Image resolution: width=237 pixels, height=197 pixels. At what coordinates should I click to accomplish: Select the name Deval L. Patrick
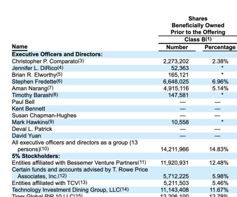(x=32, y=129)
